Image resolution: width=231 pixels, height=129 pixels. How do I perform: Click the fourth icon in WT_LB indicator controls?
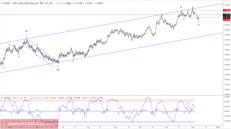[38, 98]
